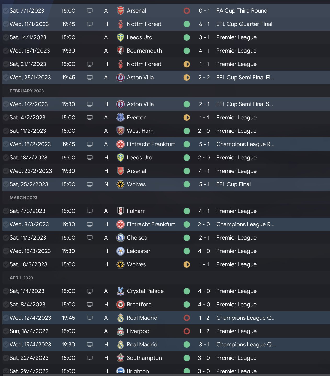330x376 pixels.
Task: Click the Leicester club badge
Action: [x=120, y=251]
